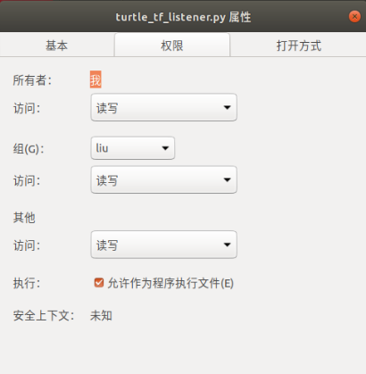Click the 其他 section label

click(24, 218)
